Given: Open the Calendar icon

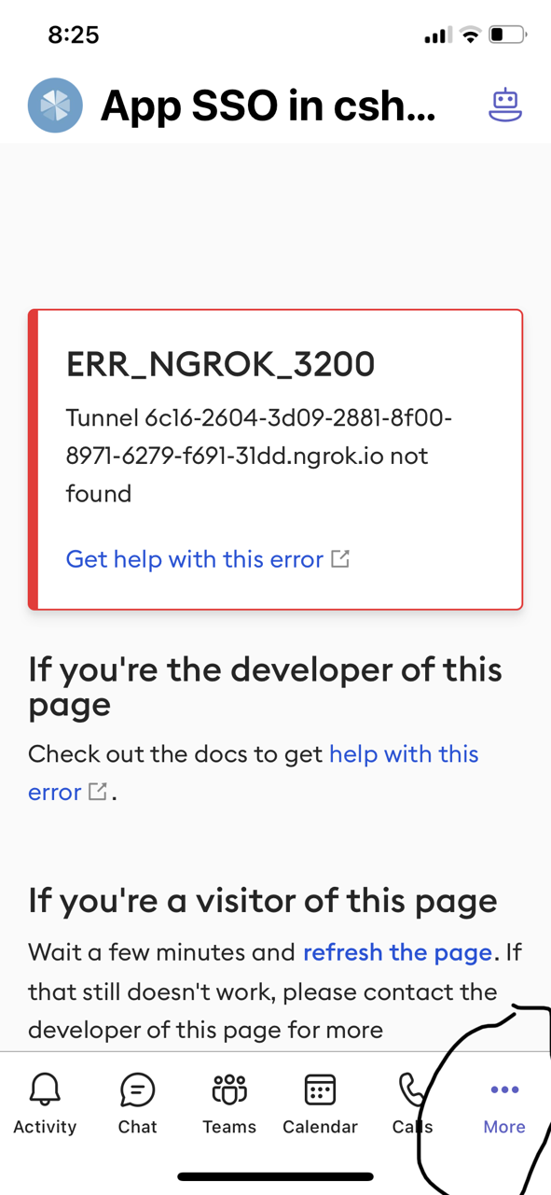Looking at the screenshot, I should [320, 1088].
